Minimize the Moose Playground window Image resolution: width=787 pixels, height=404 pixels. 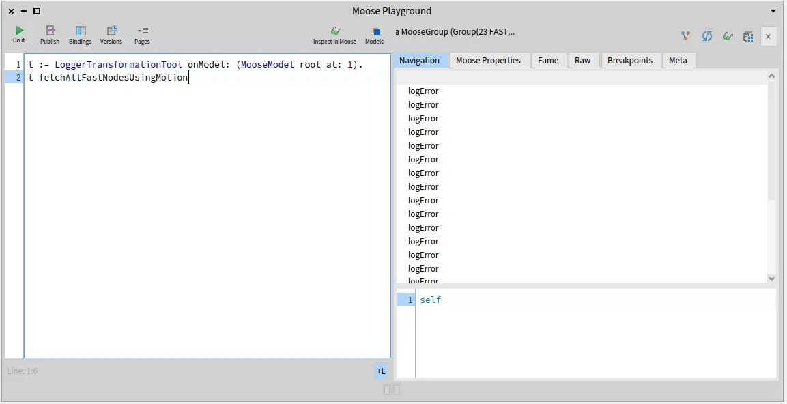(x=24, y=11)
